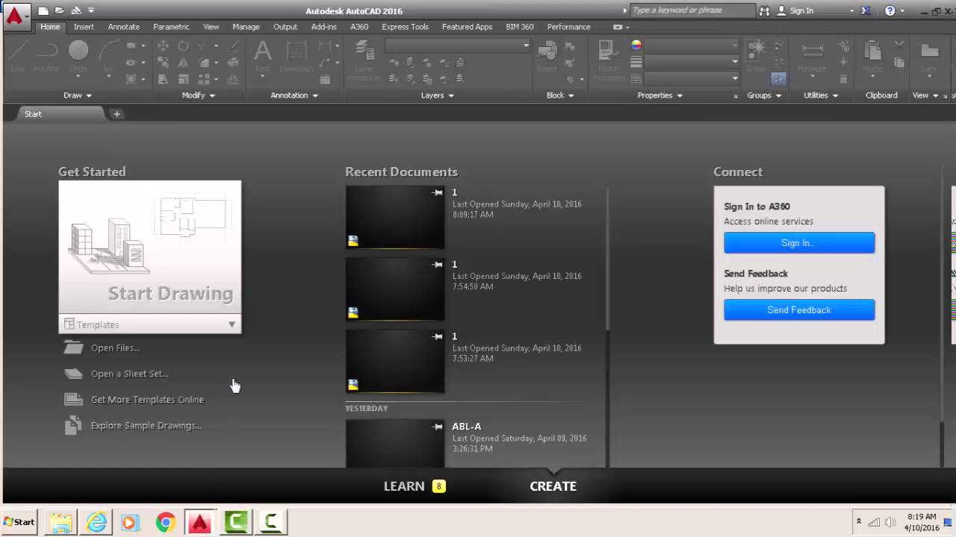956x537 pixels.
Task: Click the Paste icon in Clipboard panel
Action: coord(872,57)
